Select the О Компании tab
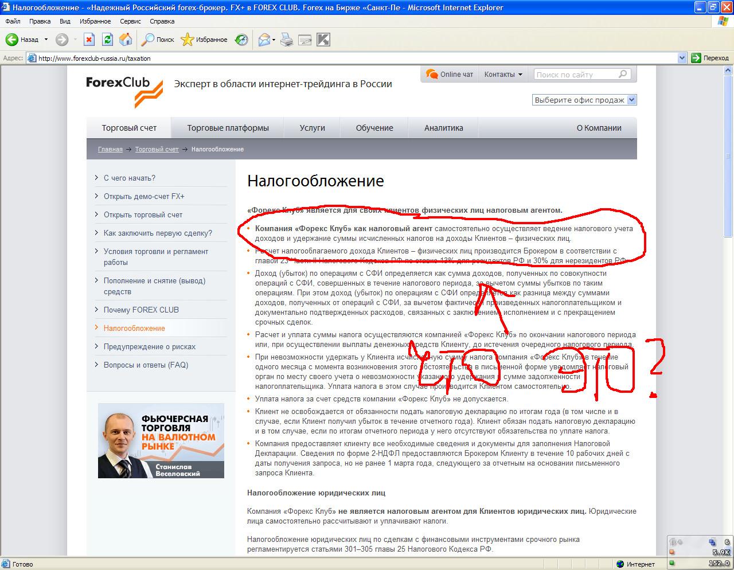Image resolution: width=734 pixels, height=570 pixels. click(x=599, y=128)
